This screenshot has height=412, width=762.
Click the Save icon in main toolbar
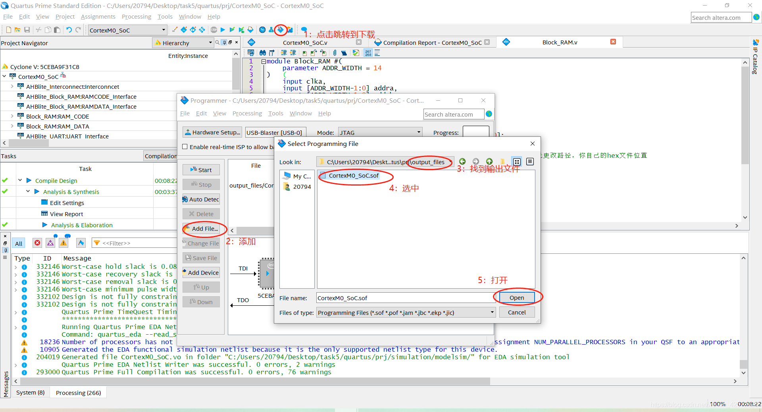[x=27, y=30]
